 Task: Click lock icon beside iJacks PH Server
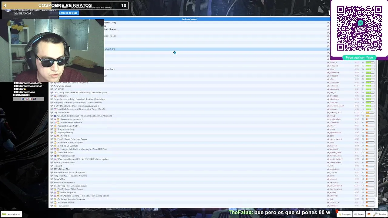click(x=55, y=153)
